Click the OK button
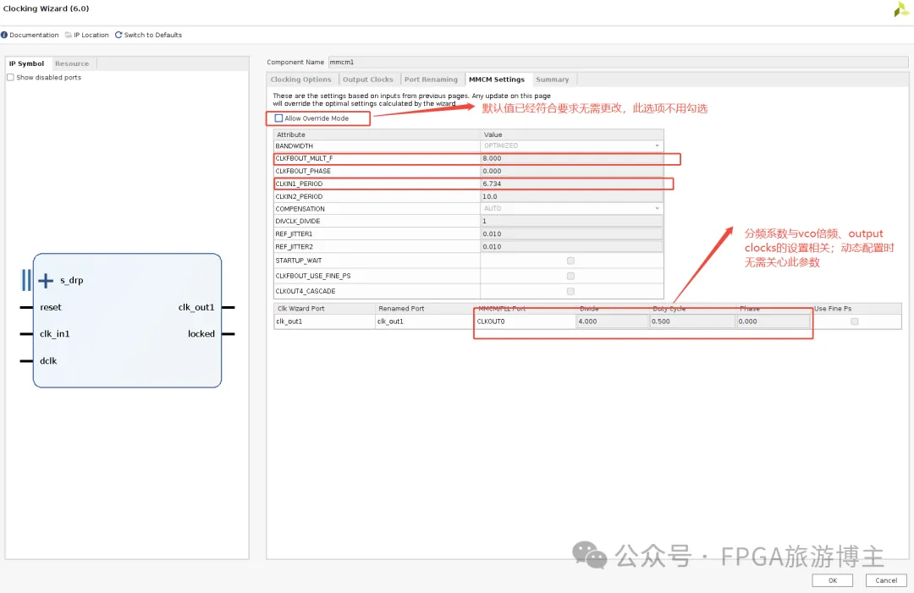 [833, 580]
